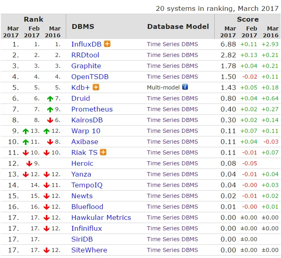
Task: Click the -0.02 change in the OpenTSDB row
Action: (x=249, y=77)
